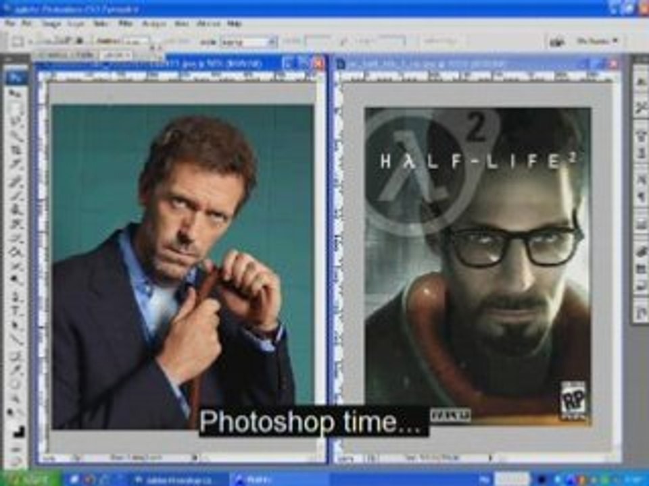649x486 pixels.
Task: Select the Slice tool
Action: [16, 163]
